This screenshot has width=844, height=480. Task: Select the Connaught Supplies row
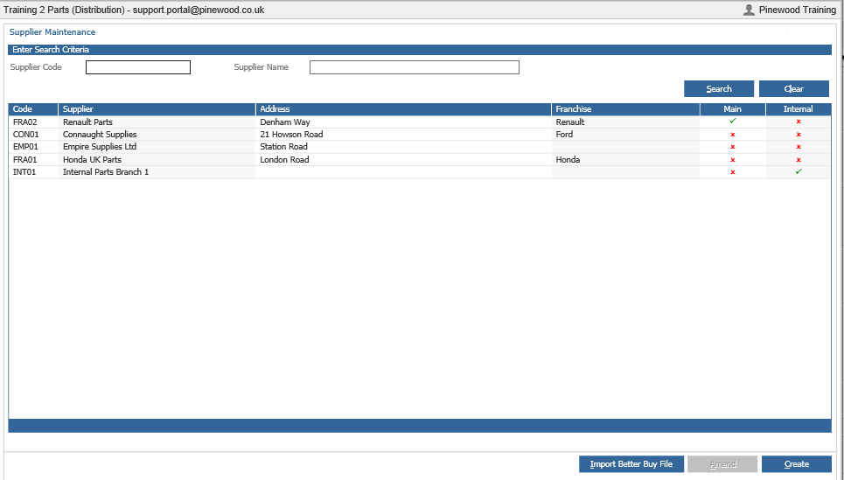(x=420, y=135)
